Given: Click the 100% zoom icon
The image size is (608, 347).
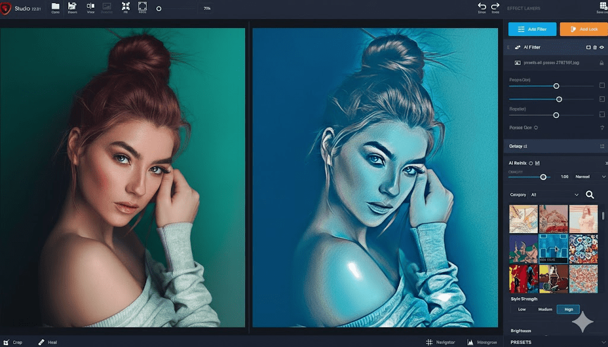Looking at the screenshot, I should tap(142, 8).
